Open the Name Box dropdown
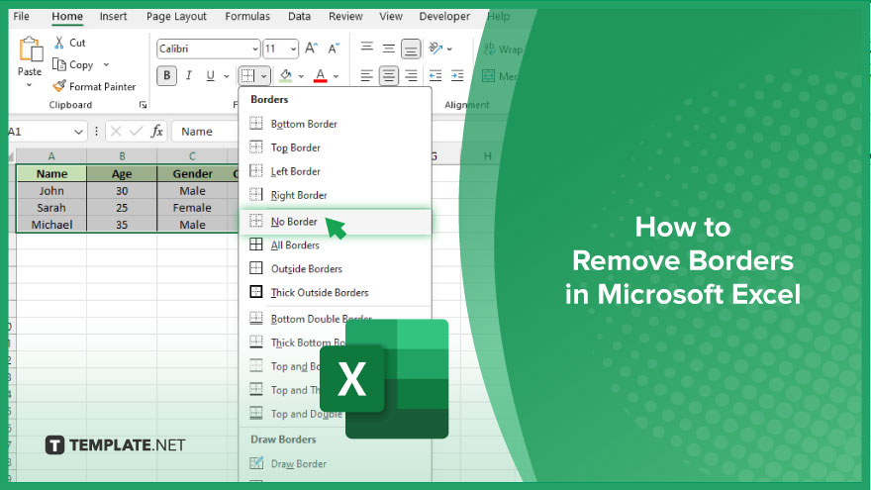871x490 pixels. [78, 132]
